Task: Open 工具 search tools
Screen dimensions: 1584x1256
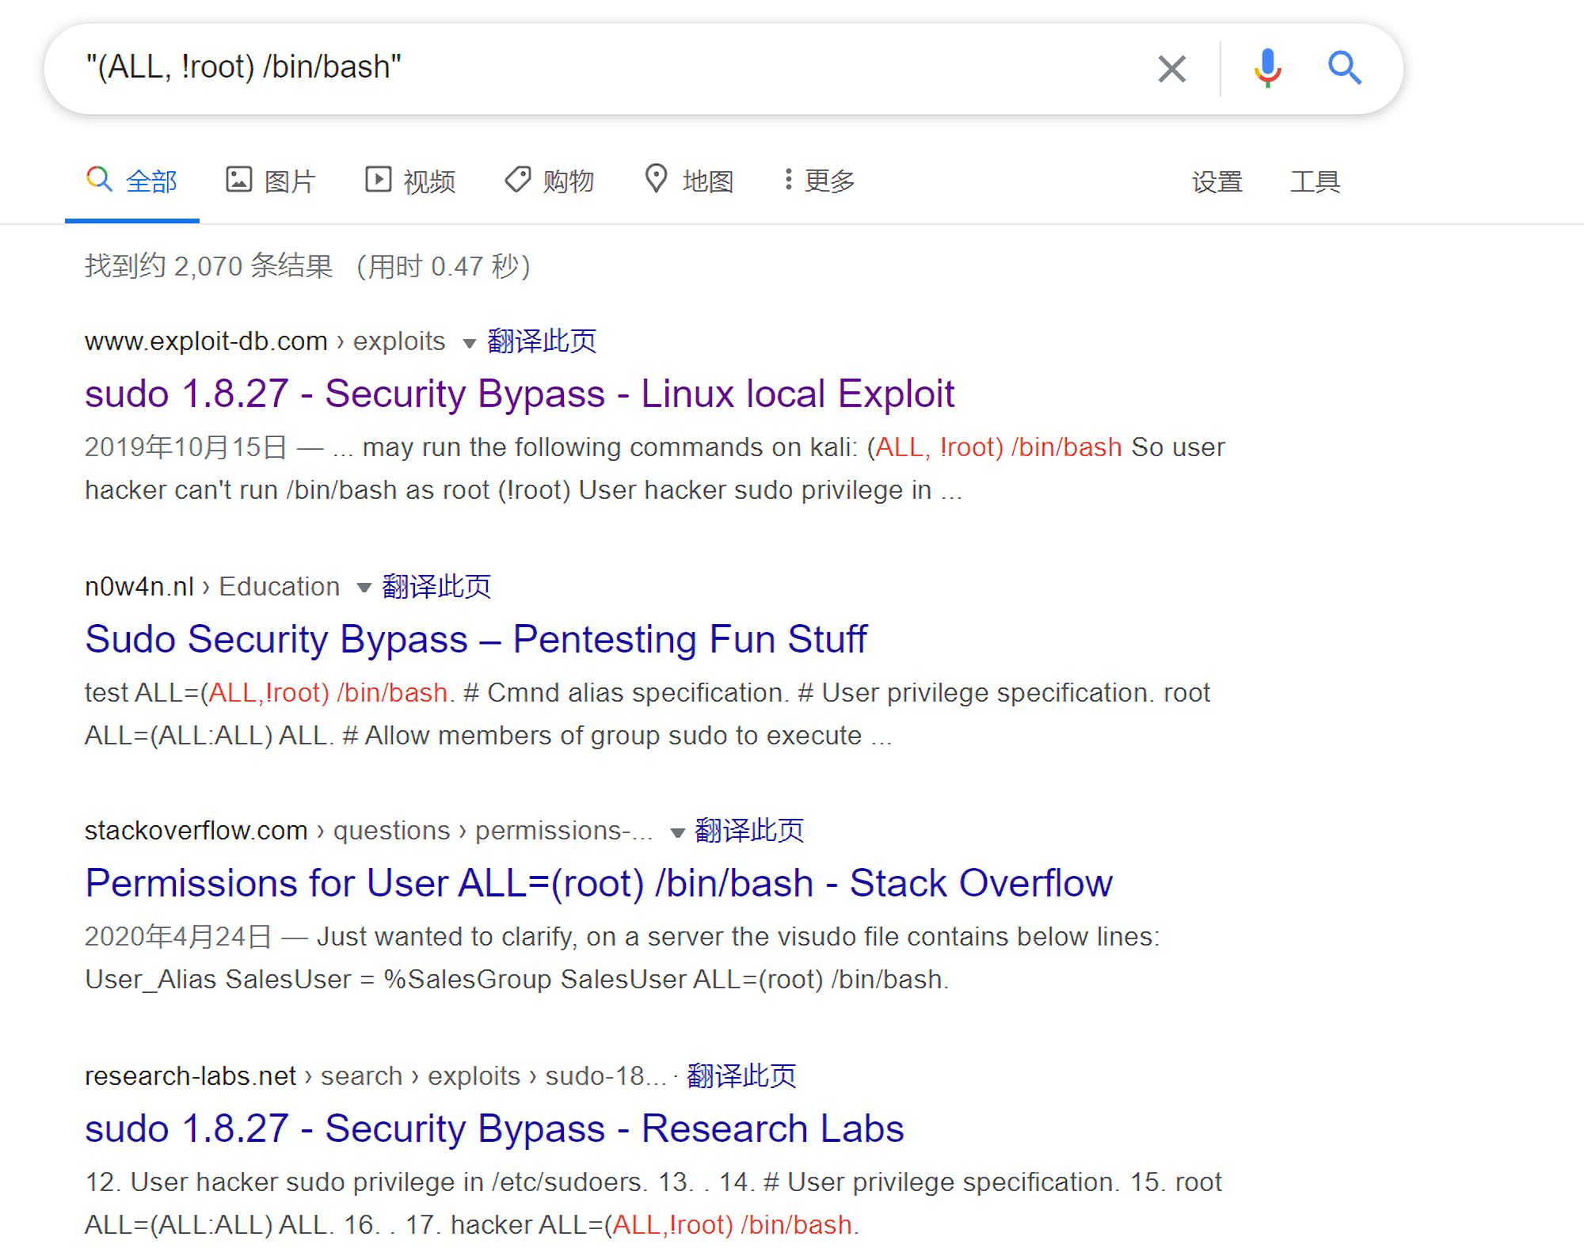Action: [1316, 181]
